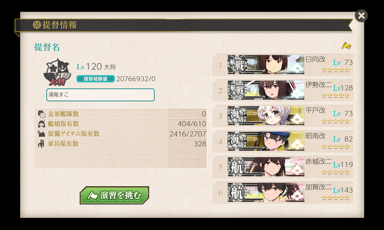
Task: Click the 演習を挑む challenge button
Action: click(114, 195)
